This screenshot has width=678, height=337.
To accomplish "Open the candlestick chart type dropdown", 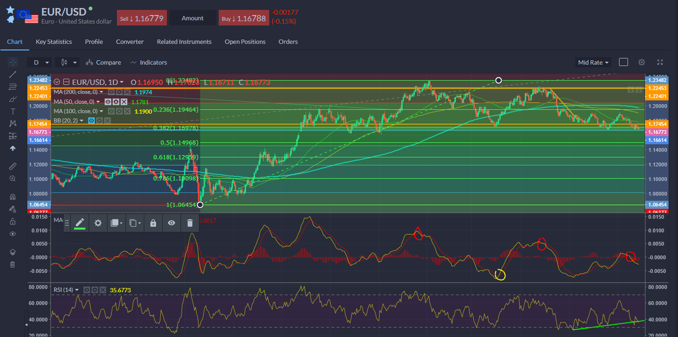I will point(68,62).
